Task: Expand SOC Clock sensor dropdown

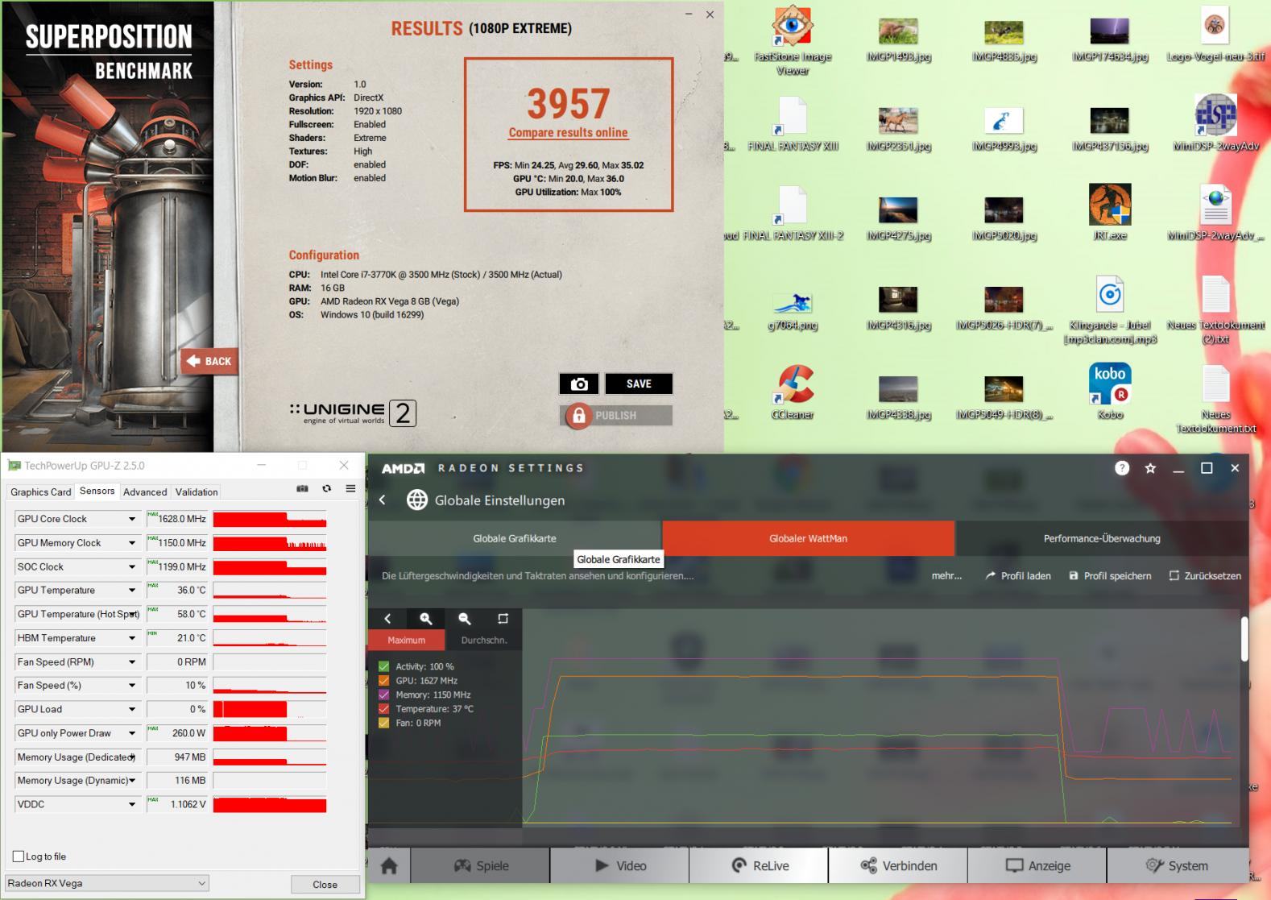Action: tap(132, 566)
